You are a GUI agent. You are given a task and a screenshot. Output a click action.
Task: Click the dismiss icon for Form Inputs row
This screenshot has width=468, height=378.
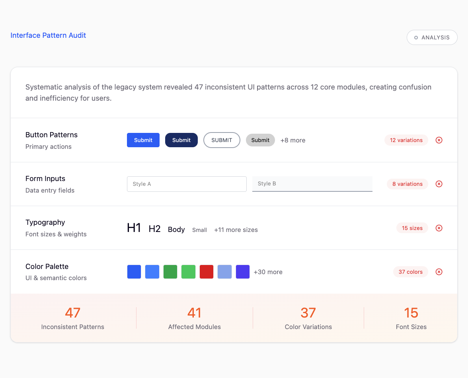point(439,184)
